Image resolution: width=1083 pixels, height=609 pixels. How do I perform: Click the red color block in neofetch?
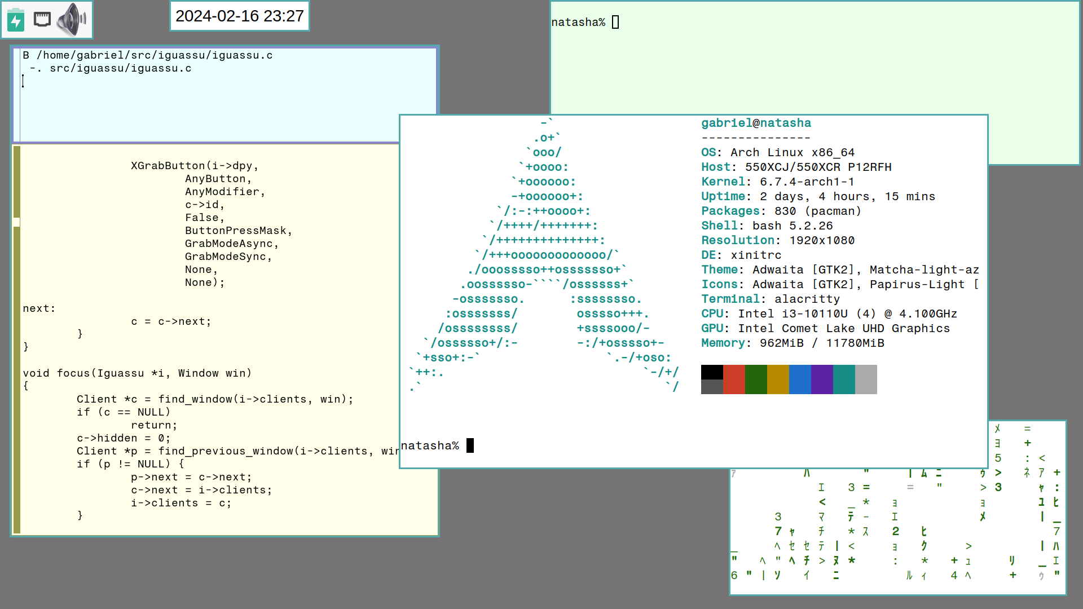point(734,379)
